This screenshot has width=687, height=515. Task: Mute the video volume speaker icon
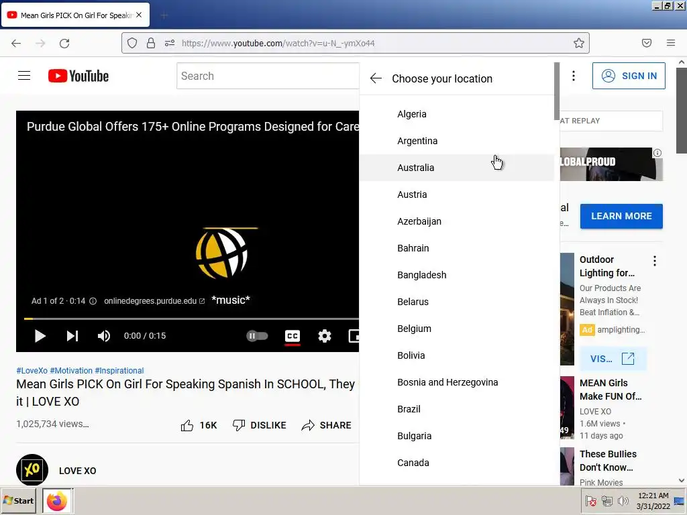(x=104, y=336)
